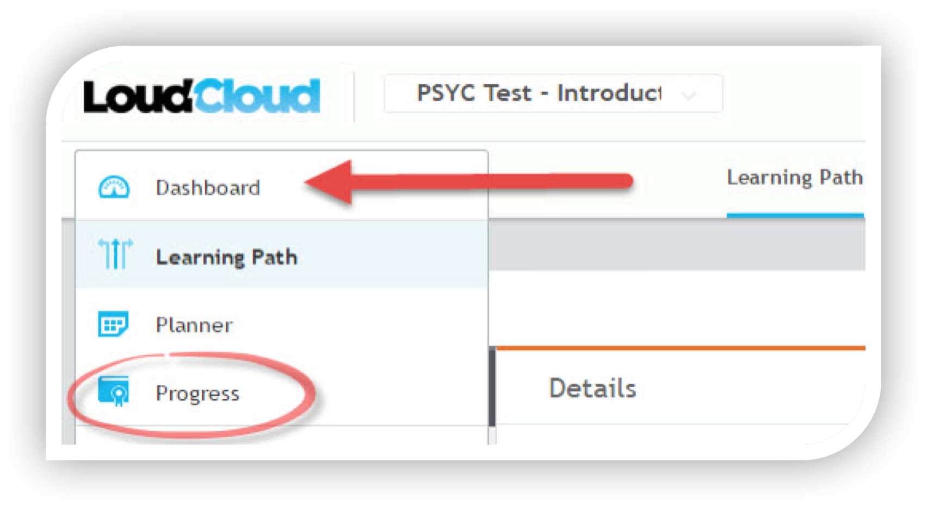
Task: Click the orange line above Details
Action: (680, 348)
